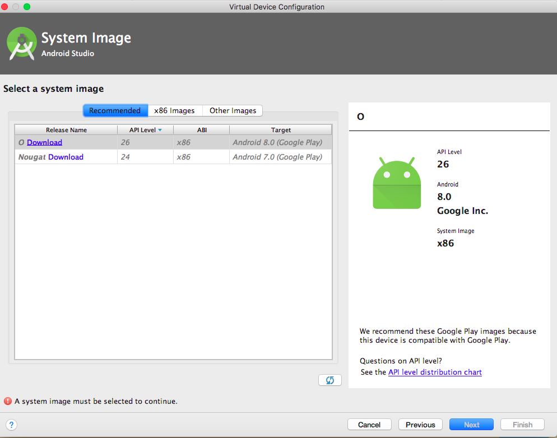Screen dimensions: 557x438
Task: Click the Next button
Action: [x=471, y=425]
